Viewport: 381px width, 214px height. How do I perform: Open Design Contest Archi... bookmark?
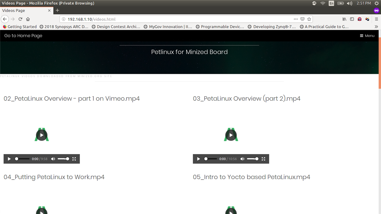[116, 27]
